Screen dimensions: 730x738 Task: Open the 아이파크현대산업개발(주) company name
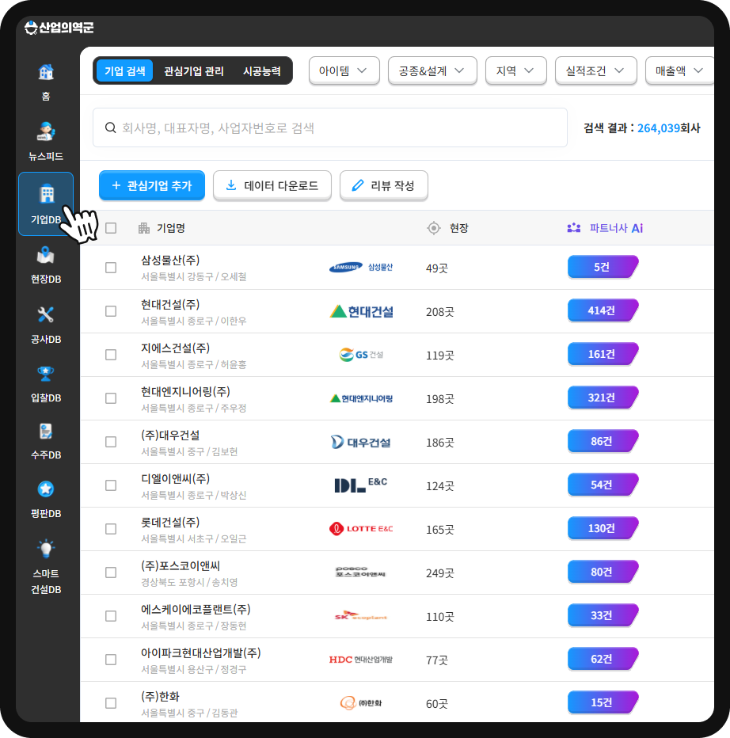click(201, 652)
